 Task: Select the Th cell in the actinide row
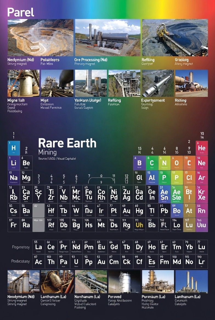(51, 262)
